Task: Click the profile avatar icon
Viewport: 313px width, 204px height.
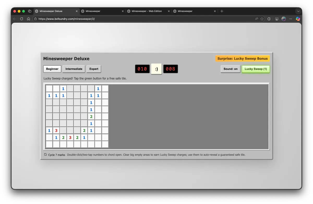Action: (x=284, y=19)
